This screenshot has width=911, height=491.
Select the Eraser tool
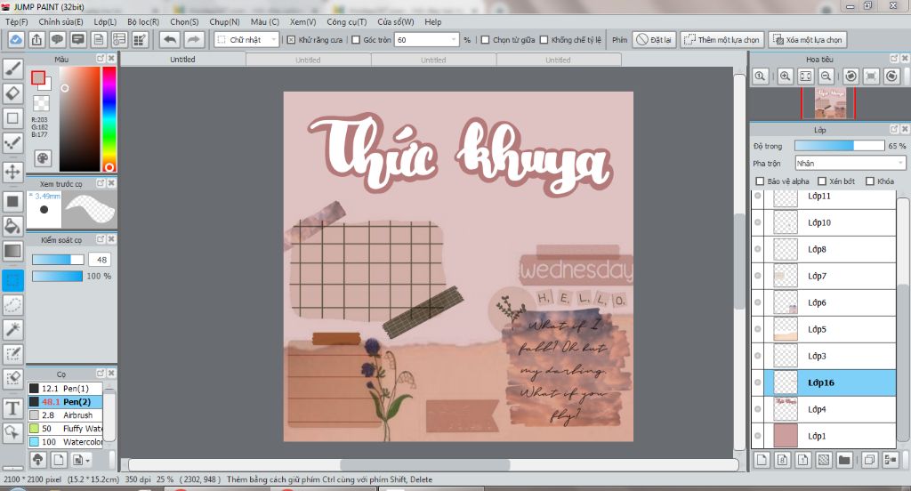click(x=12, y=93)
